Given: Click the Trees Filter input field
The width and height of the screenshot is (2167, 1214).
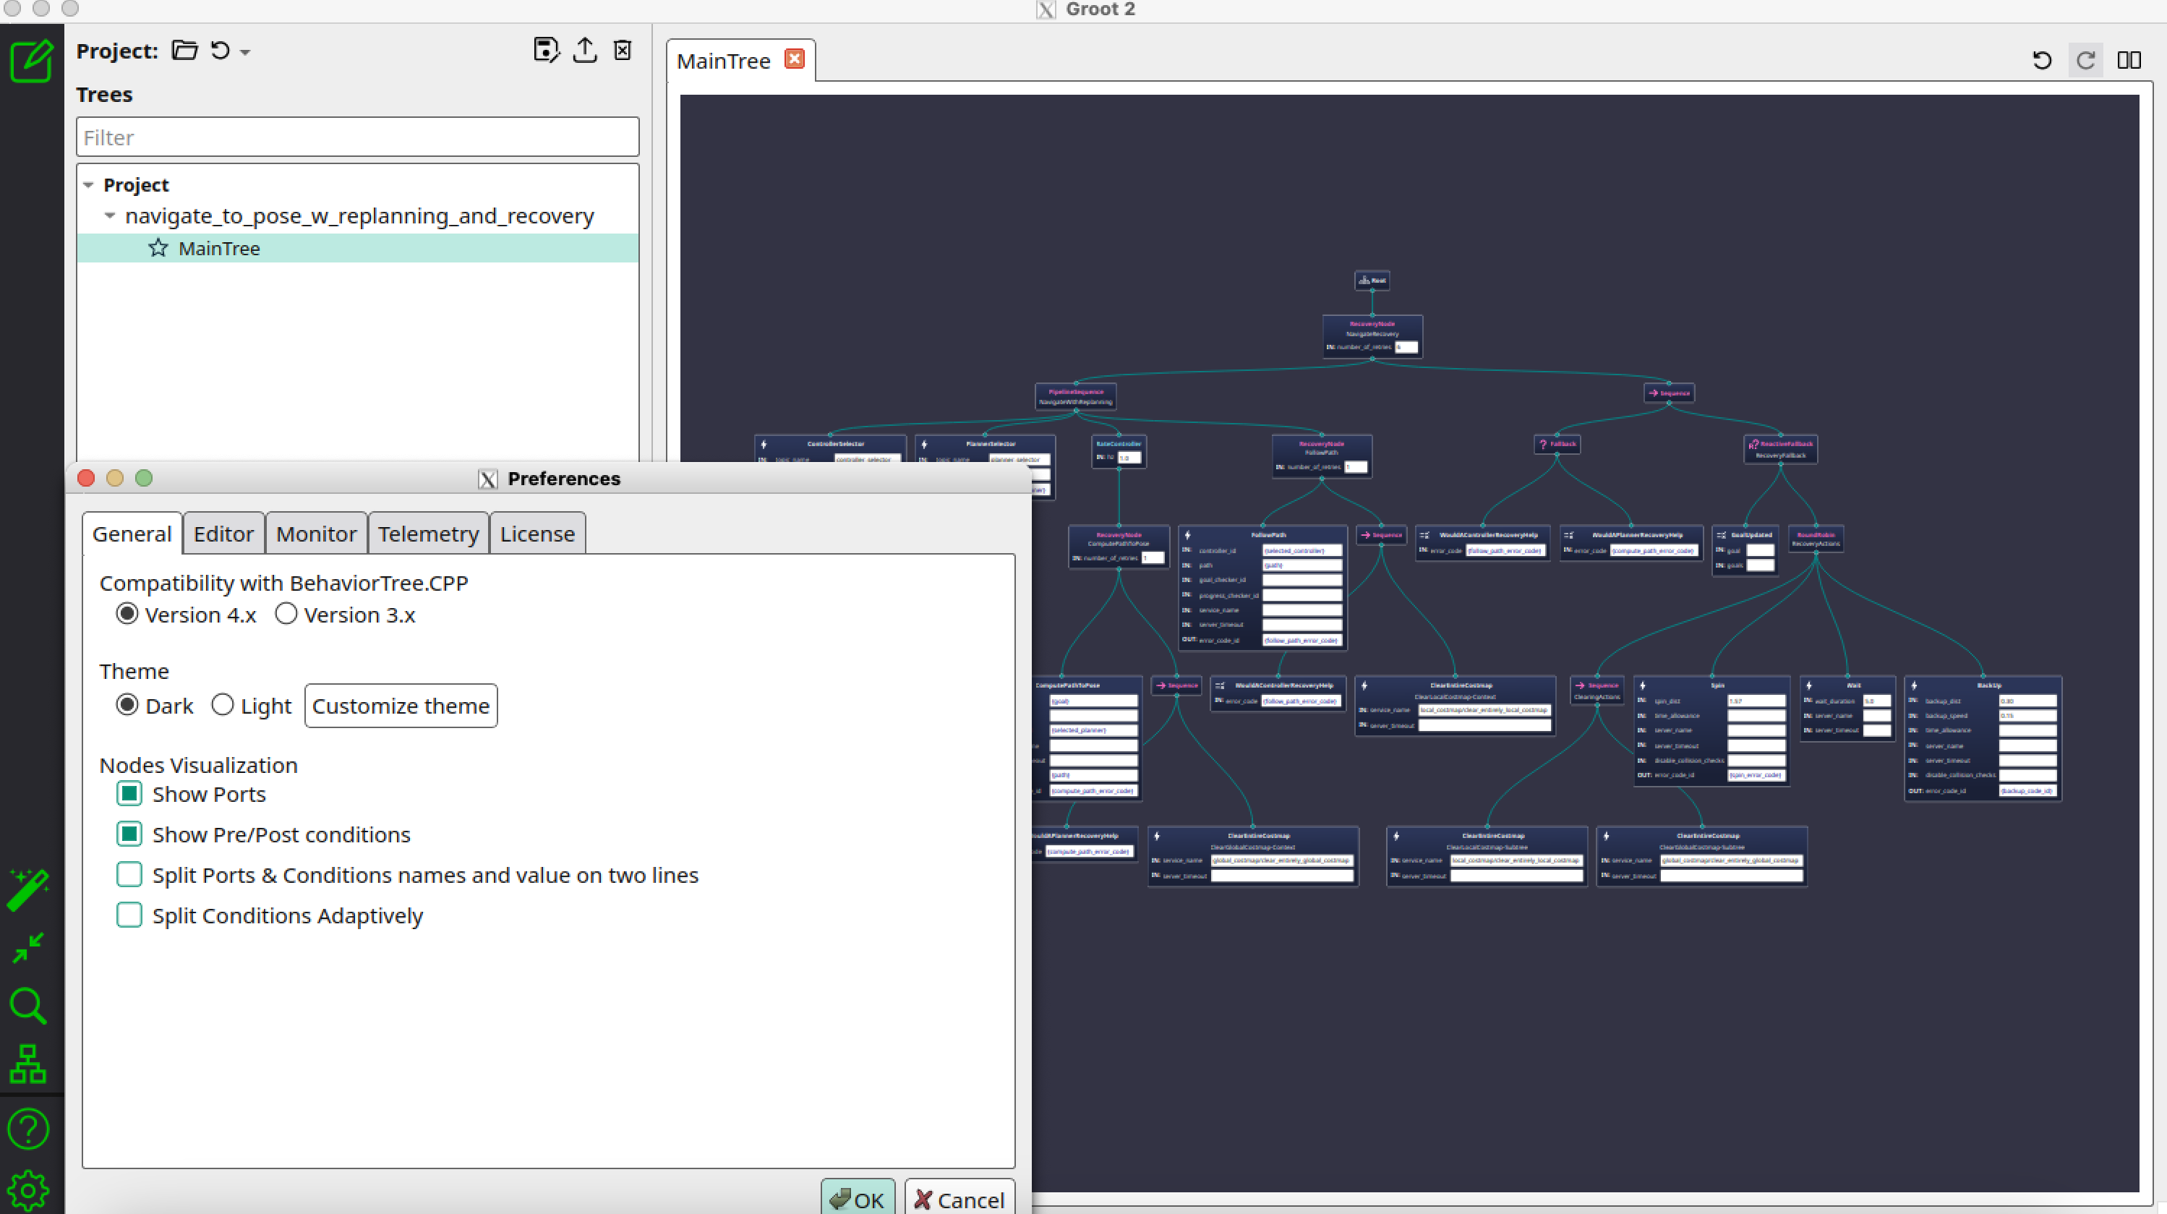Looking at the screenshot, I should click(x=357, y=137).
